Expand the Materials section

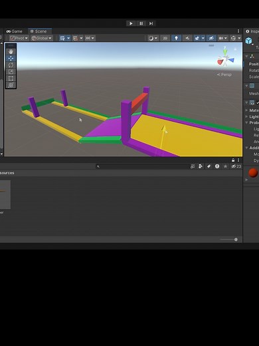click(x=246, y=110)
